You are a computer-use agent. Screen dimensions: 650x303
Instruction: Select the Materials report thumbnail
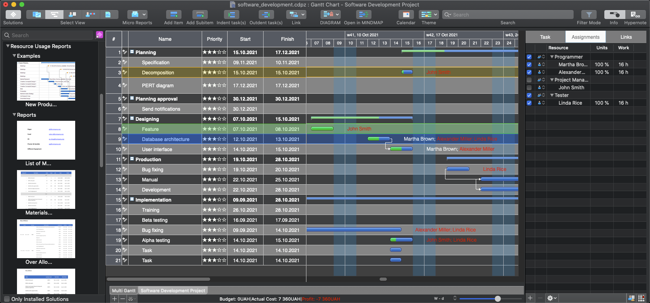(x=46, y=190)
